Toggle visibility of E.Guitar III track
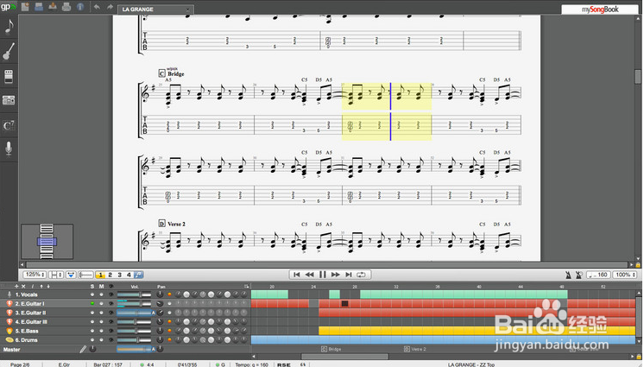The image size is (644, 367). (110, 322)
